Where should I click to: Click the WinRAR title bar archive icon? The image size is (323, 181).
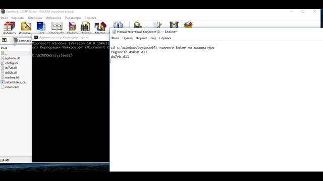tap(3, 12)
